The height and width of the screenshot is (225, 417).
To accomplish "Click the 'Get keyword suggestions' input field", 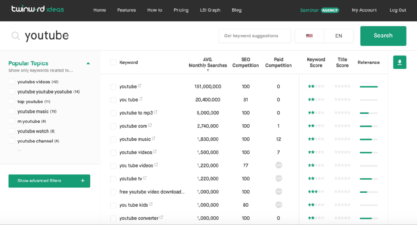I will pos(255,36).
